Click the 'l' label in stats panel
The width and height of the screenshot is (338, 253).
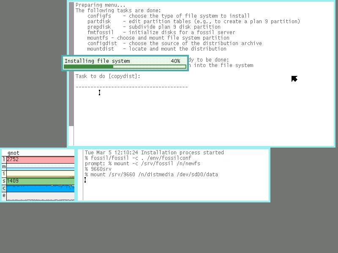[4, 160]
